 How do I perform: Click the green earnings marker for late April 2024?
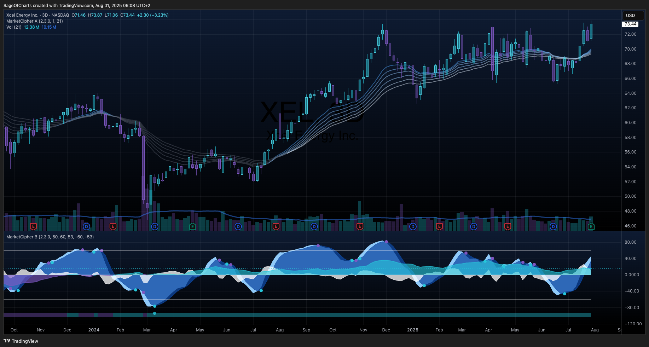click(x=192, y=226)
